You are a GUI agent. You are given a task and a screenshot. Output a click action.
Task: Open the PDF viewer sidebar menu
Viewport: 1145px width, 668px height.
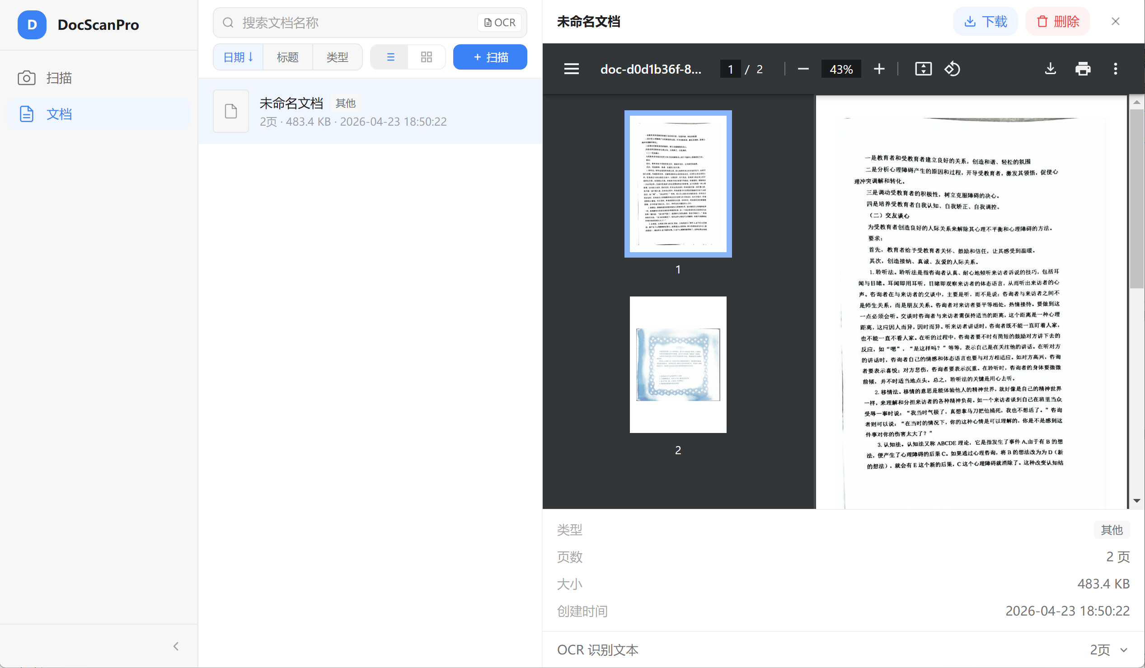coord(571,69)
